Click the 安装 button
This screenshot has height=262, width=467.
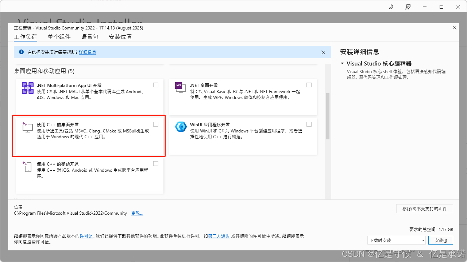(441, 240)
